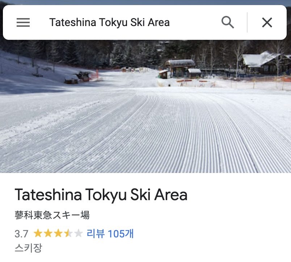Click the magnifier search icon
Viewport: 291px width, 262px height.
(228, 22)
